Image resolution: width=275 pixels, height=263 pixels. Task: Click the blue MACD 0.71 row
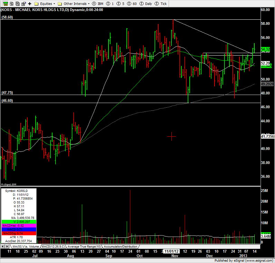(19, 230)
